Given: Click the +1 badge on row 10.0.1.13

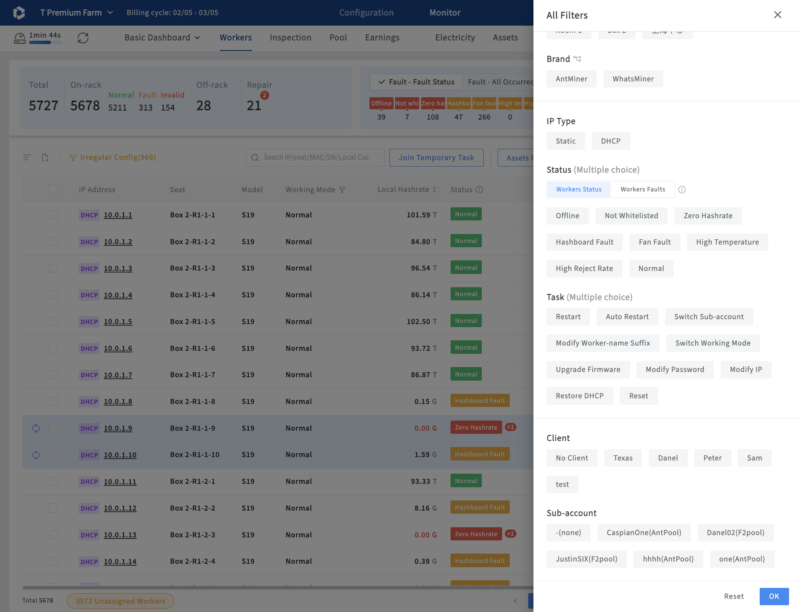Looking at the screenshot, I should pyautogui.click(x=510, y=534).
